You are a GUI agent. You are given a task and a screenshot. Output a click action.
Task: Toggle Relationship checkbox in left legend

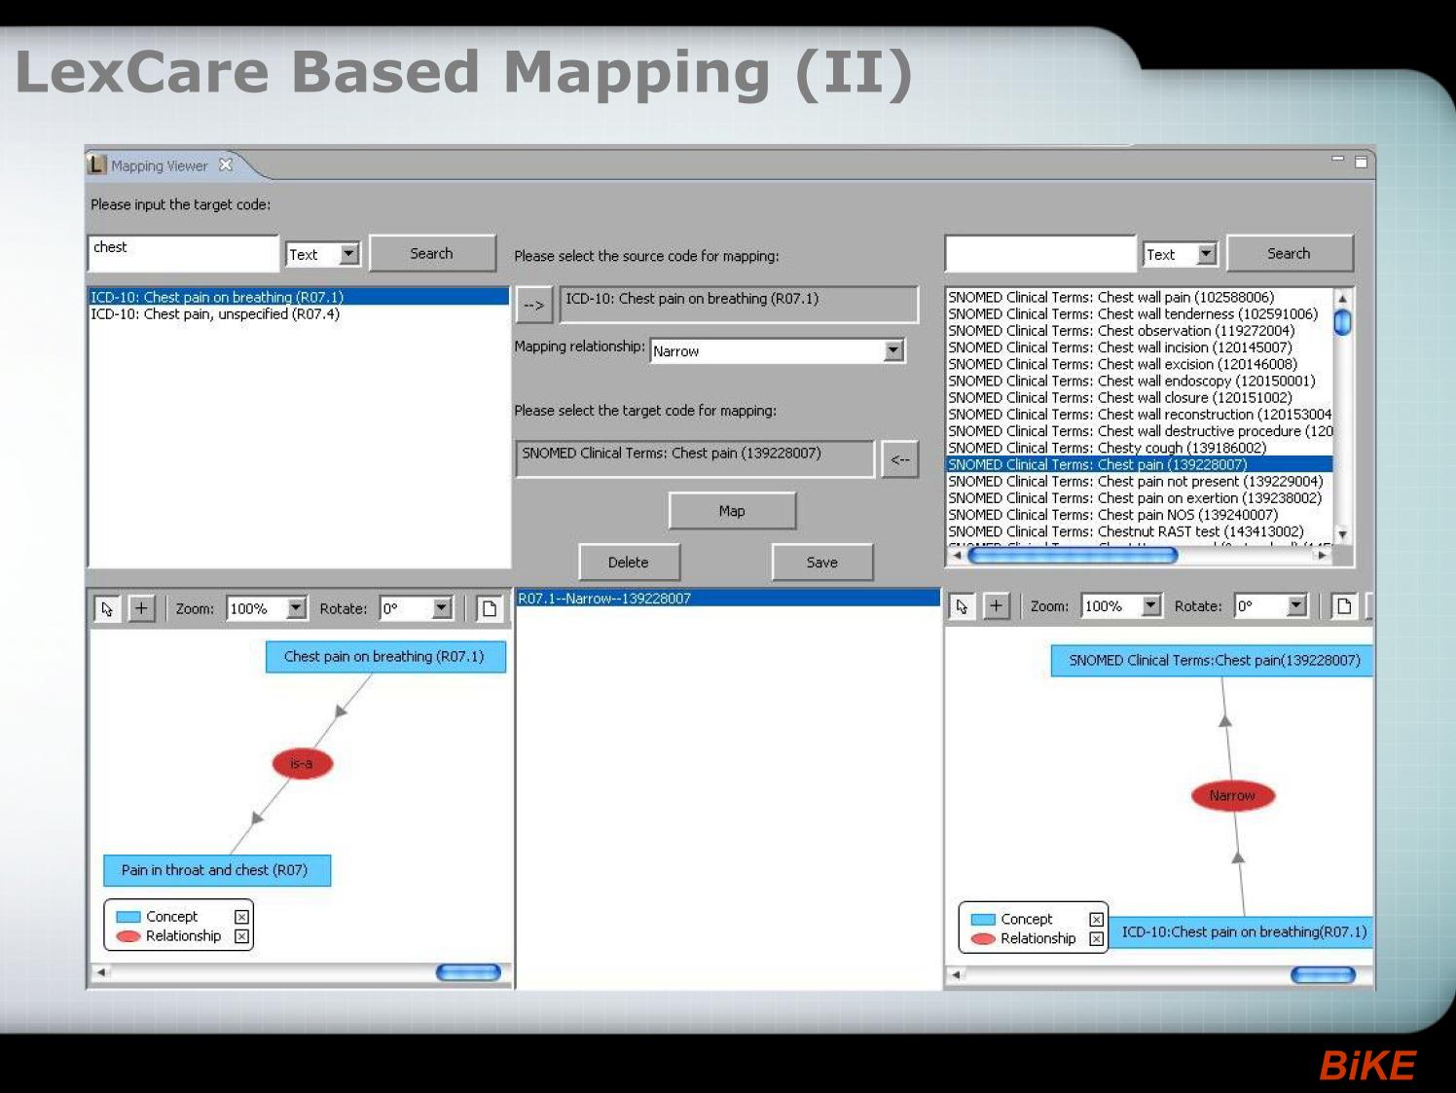241,936
